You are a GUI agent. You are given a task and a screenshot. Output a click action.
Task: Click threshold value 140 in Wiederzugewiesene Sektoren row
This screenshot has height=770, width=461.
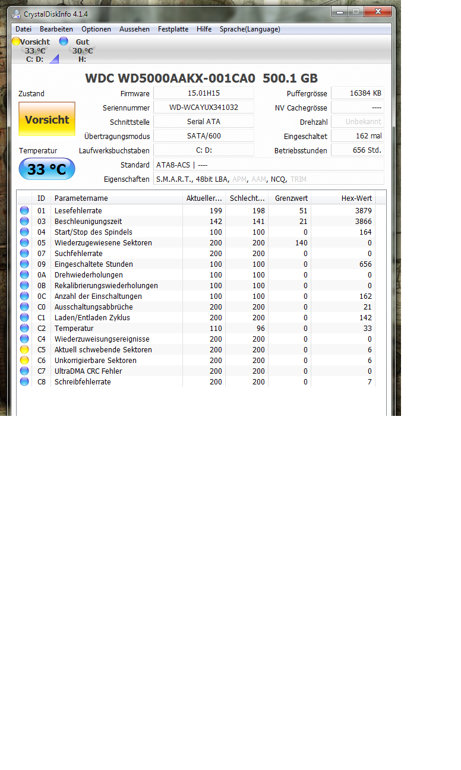click(301, 242)
